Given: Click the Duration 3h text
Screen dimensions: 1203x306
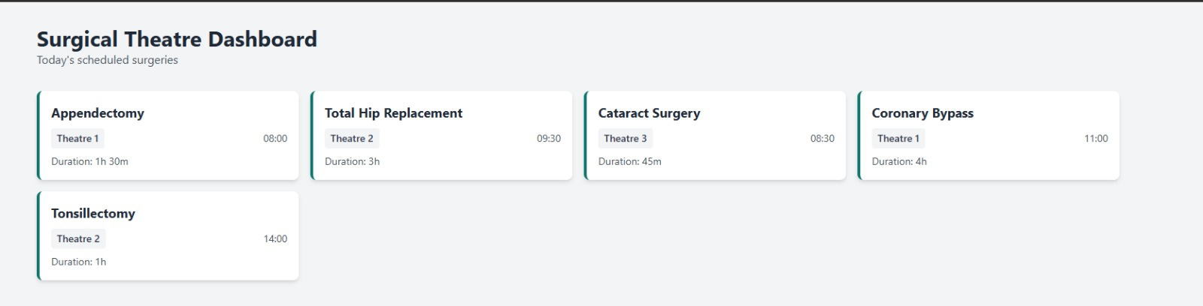Looking at the screenshot, I should click(x=352, y=162).
